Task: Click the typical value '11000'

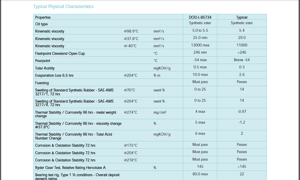Action: 242,45
